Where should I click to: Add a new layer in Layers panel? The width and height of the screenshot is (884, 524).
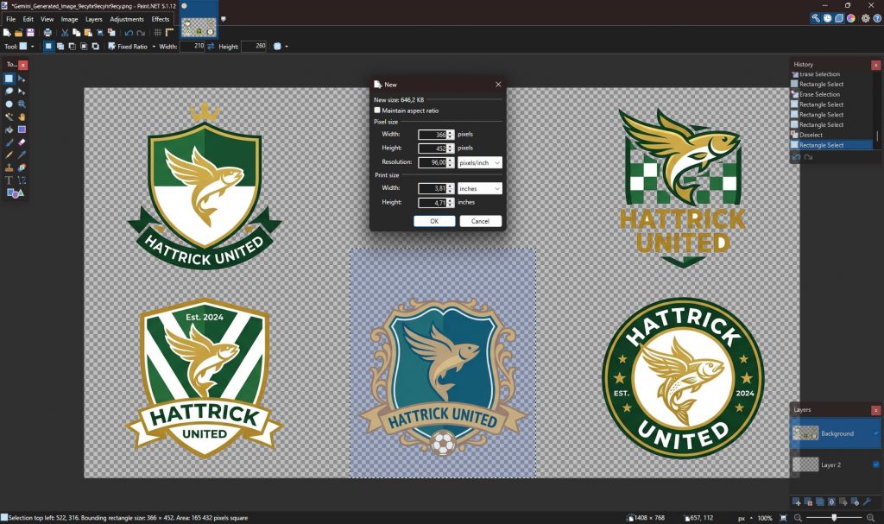796,502
